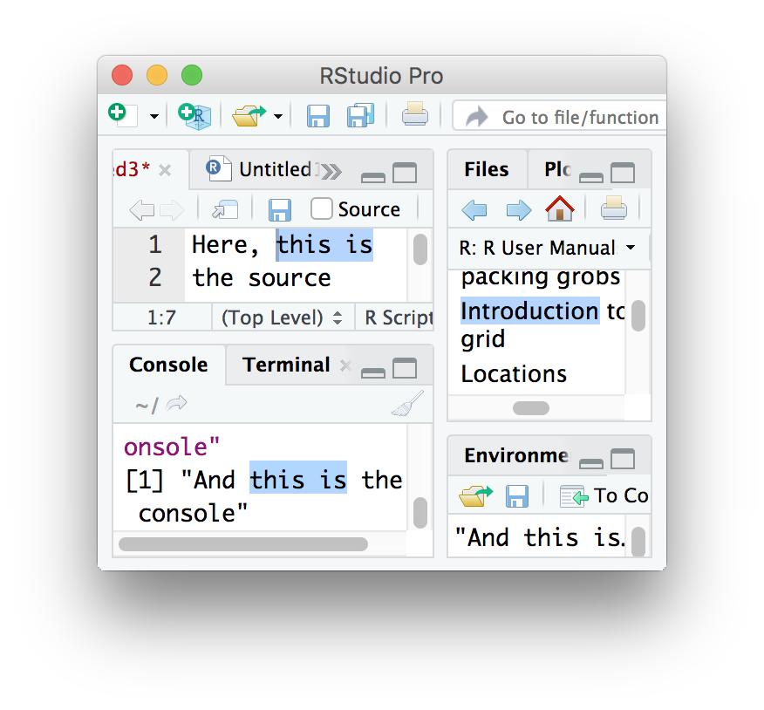Click the cursor position 1:7 indicator
This screenshot has width=764, height=710.
pyautogui.click(x=161, y=317)
